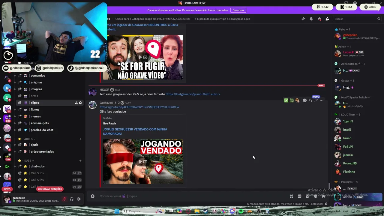
Task: Open more options three-dots on message
Action: coord(322,100)
